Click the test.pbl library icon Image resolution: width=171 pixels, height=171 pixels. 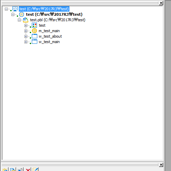click(26, 20)
